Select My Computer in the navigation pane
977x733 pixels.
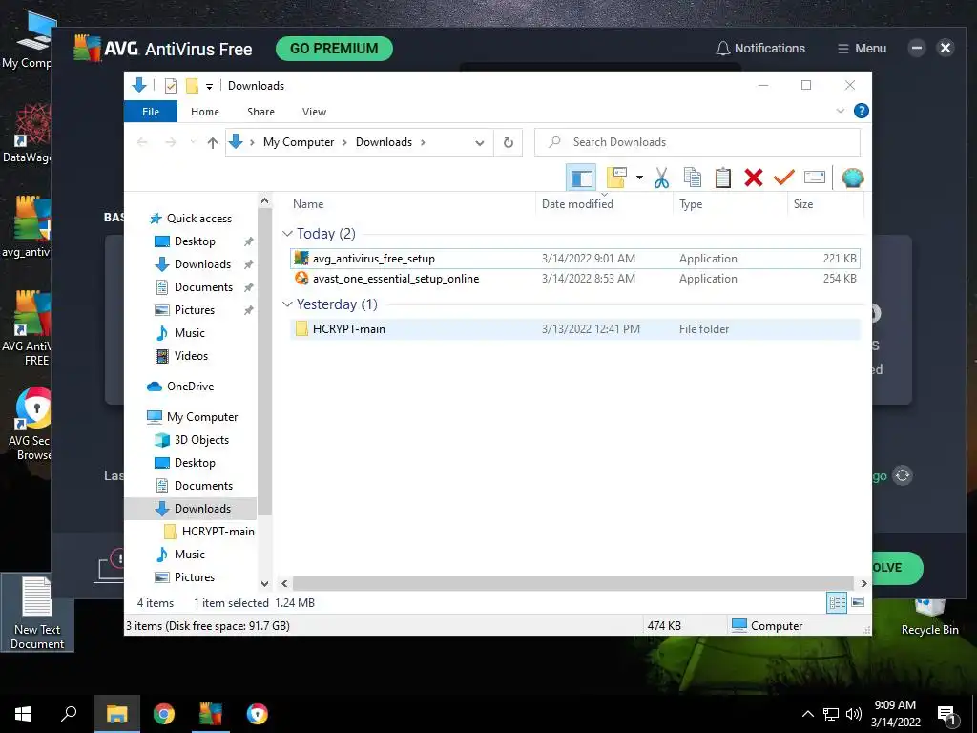(202, 417)
